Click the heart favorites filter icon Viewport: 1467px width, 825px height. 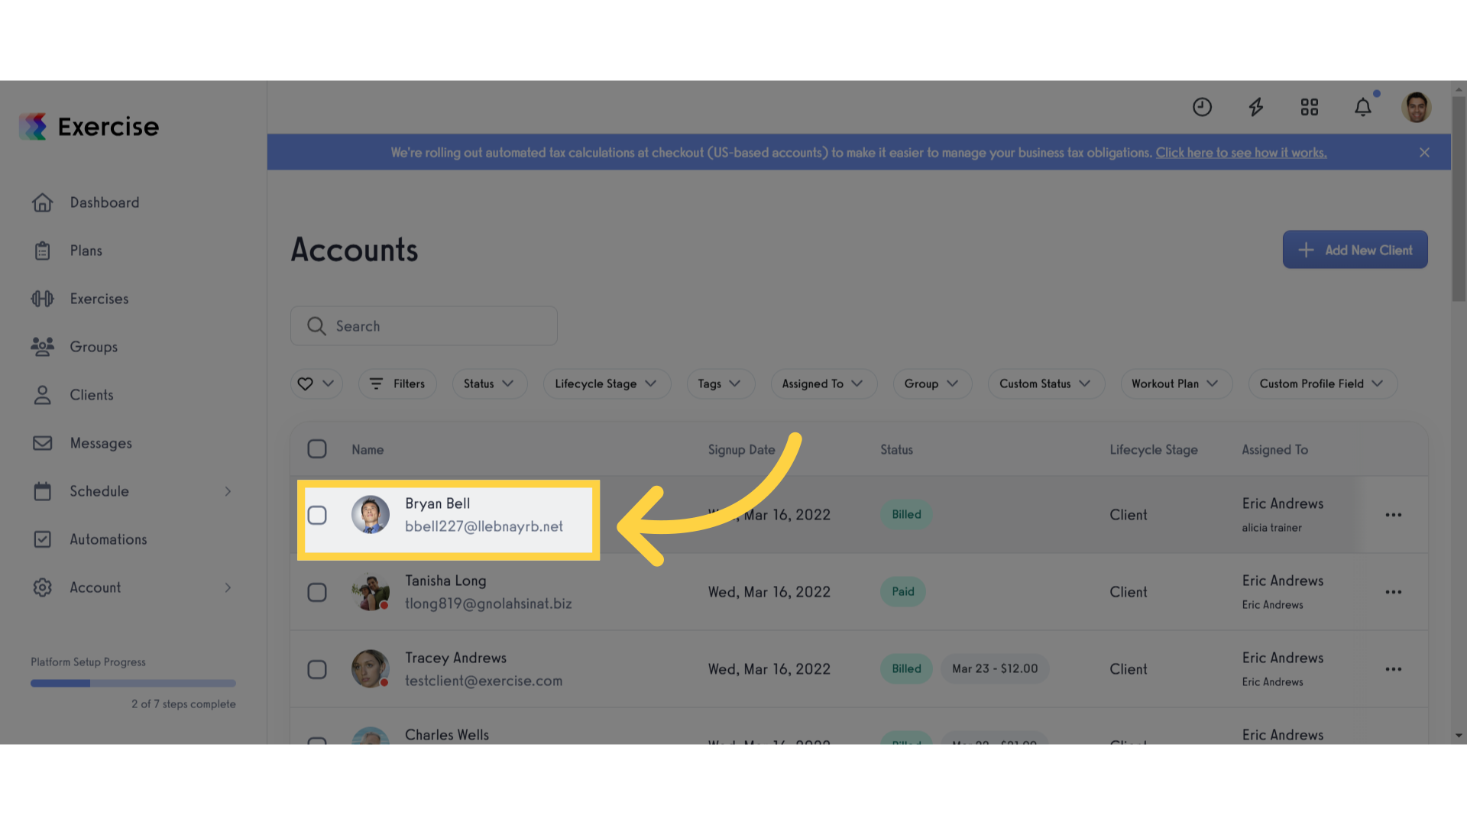tap(306, 383)
